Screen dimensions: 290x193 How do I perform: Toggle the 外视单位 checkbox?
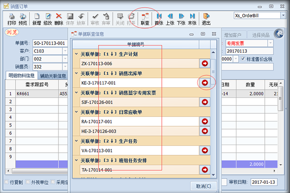click(28, 182)
